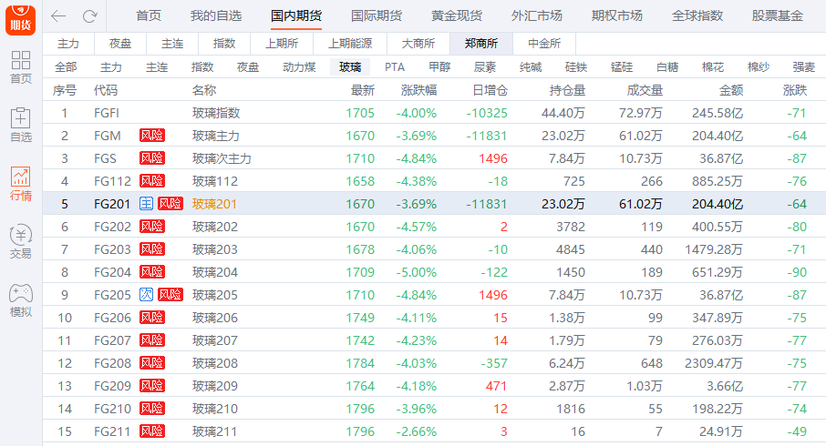Click the orange 期货 app logo
The width and height of the screenshot is (826, 446).
(21, 19)
